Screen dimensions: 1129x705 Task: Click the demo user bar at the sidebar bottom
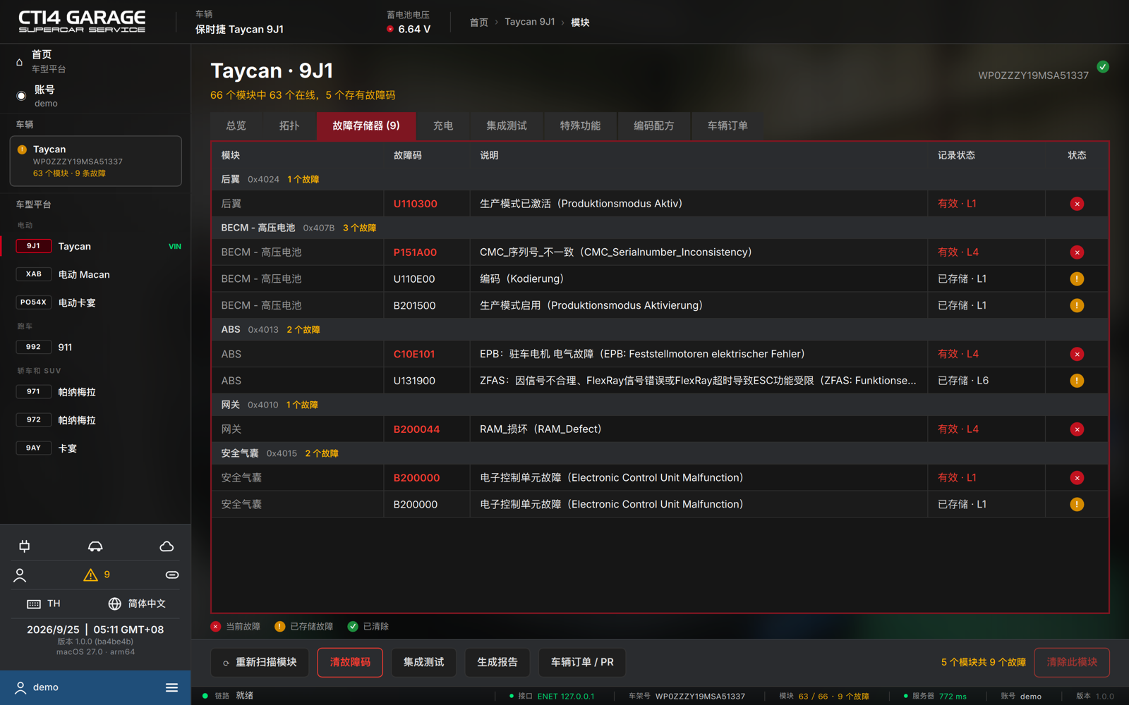(95, 687)
